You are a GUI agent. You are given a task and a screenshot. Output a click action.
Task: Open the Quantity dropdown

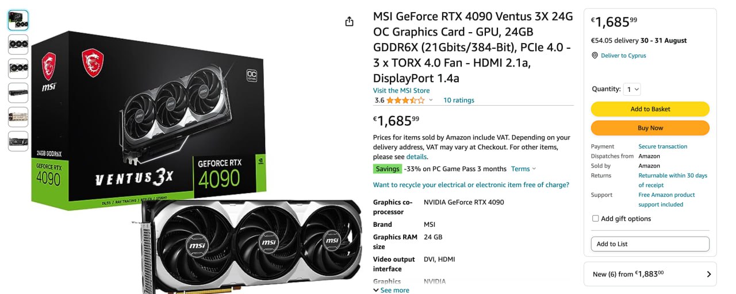(632, 89)
